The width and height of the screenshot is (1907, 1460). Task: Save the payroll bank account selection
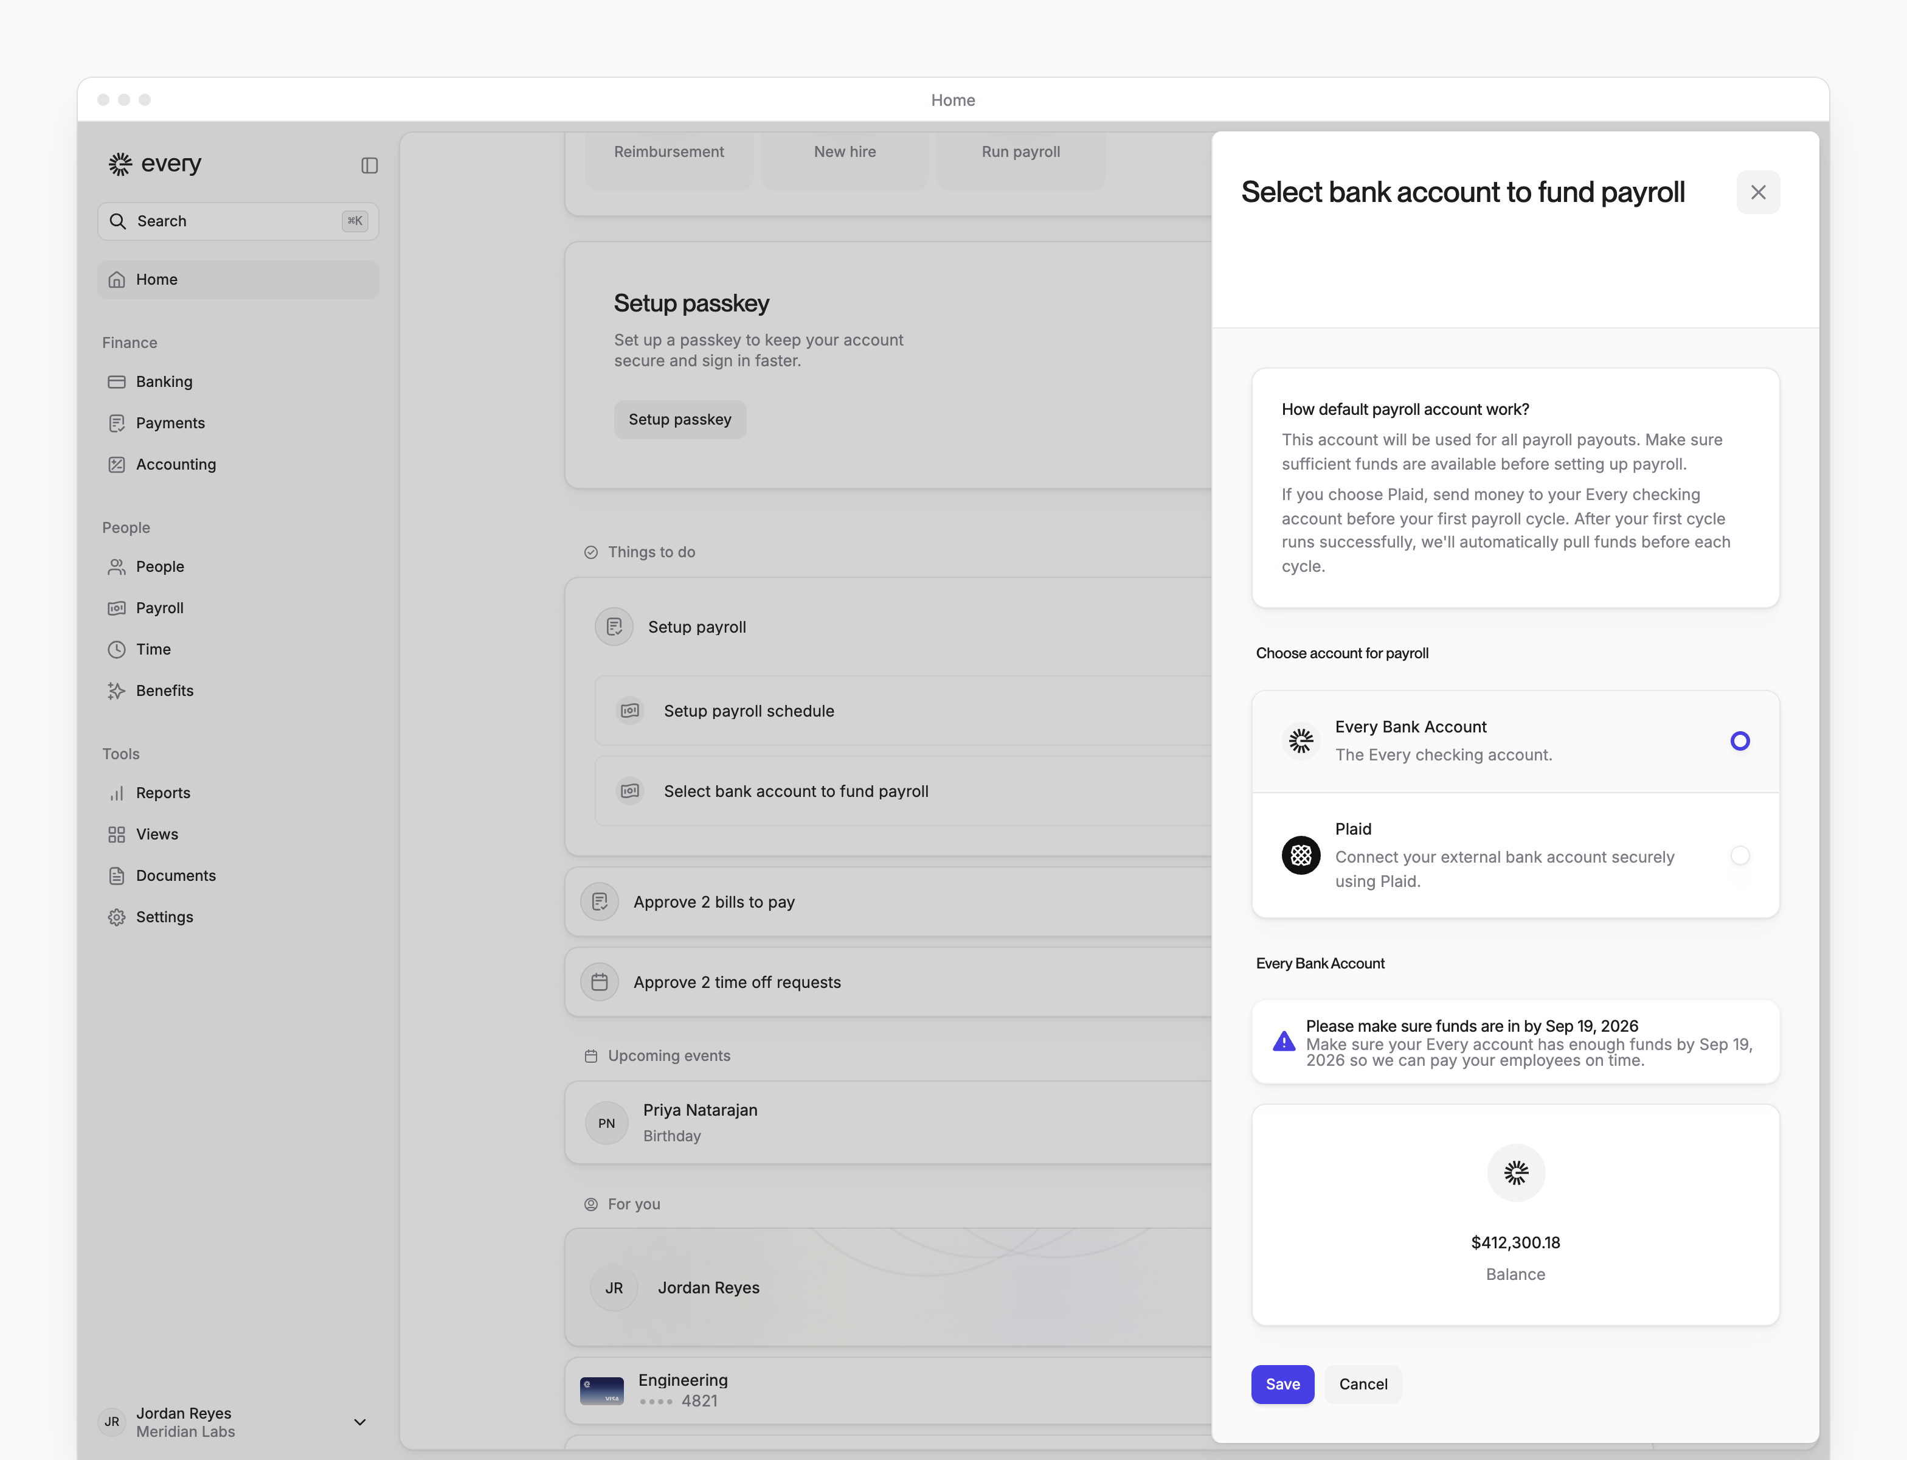click(x=1282, y=1383)
